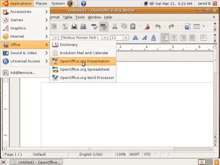Click the 100% zoom status field

tap(121, 155)
